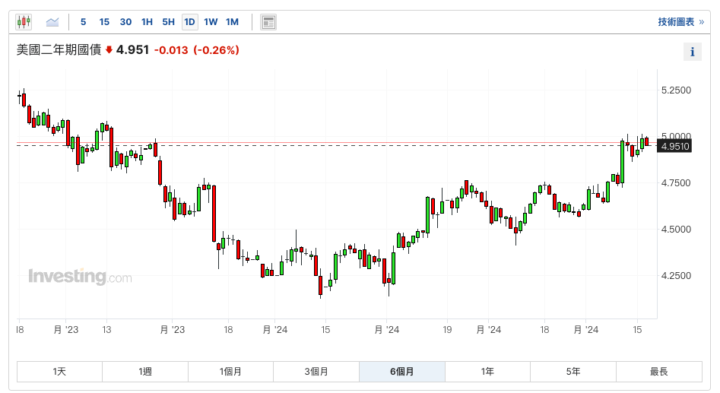Show the 1年 range

coord(487,372)
